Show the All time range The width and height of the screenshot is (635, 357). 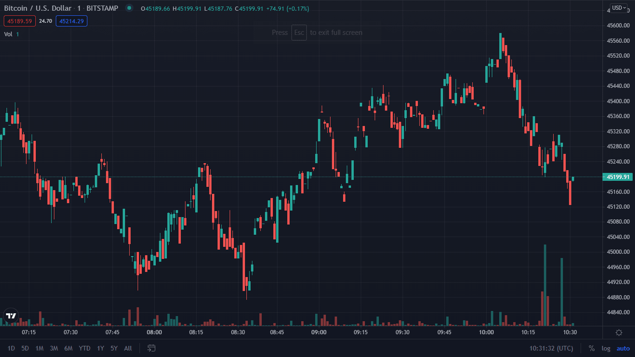128,348
